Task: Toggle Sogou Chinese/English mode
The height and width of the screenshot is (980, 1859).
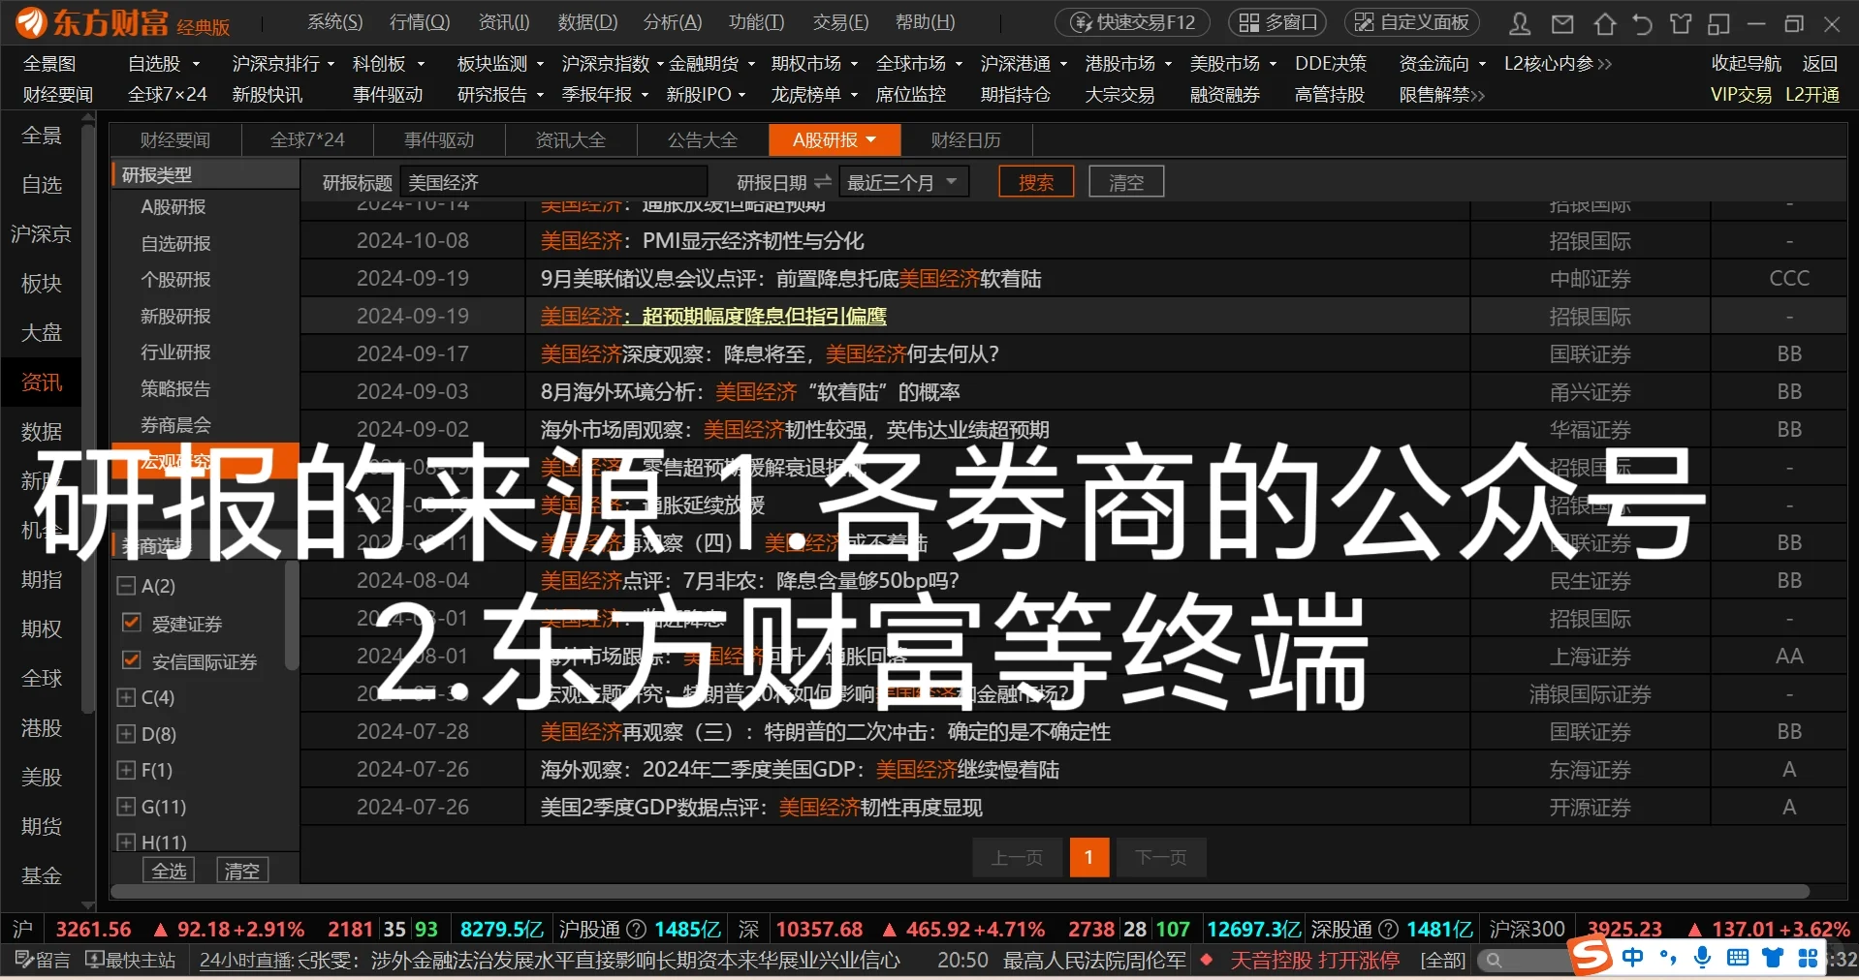Action: [x=1633, y=958]
